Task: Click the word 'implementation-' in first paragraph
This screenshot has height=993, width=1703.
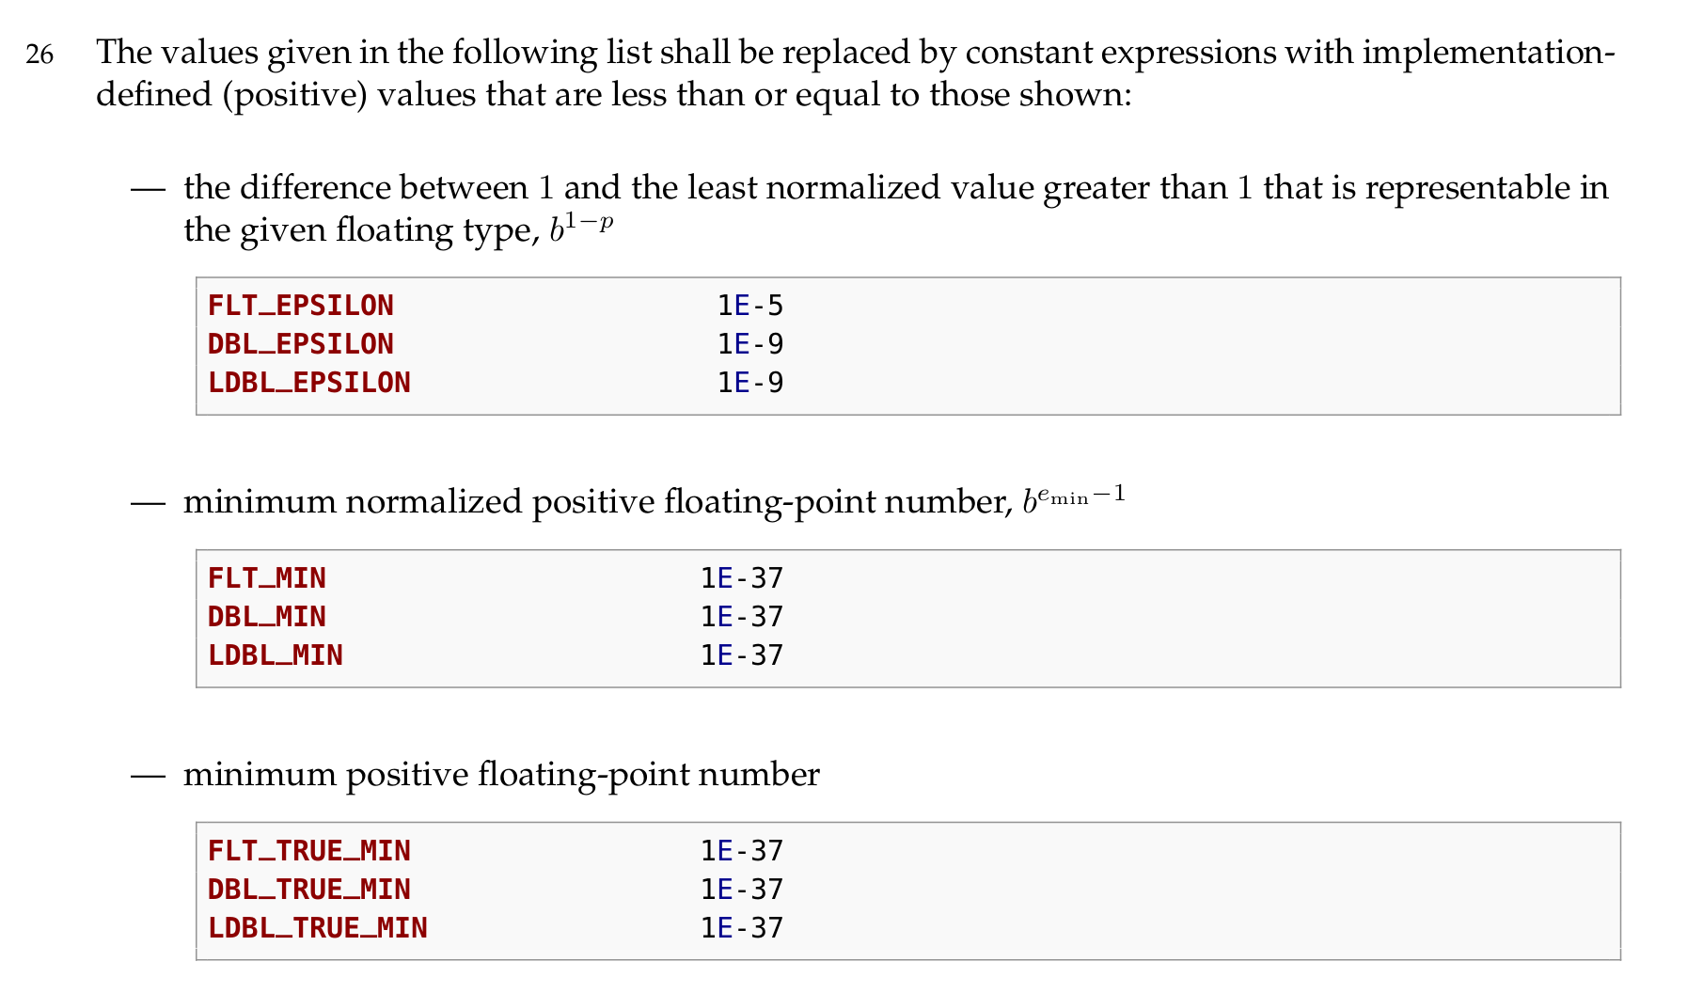Action: coord(1489,53)
